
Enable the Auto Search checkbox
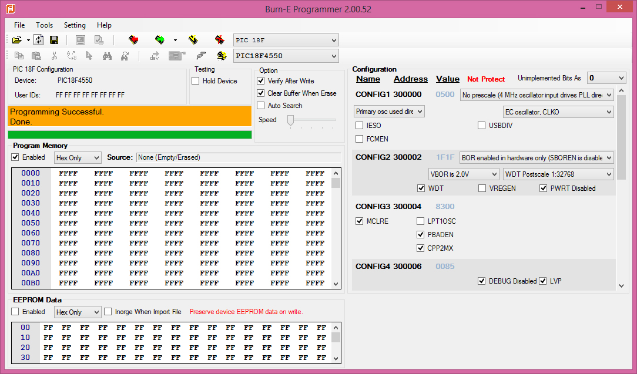(261, 105)
